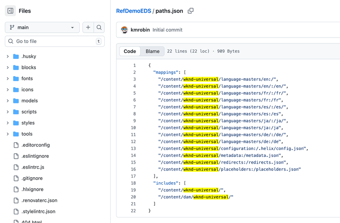Click the .editorconfig file icon
This screenshot has height=223, width=340.
(16, 145)
